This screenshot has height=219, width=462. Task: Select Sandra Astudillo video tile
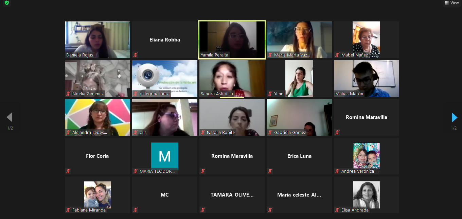(x=232, y=79)
